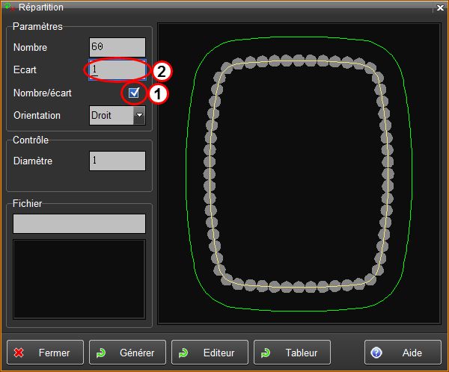Focus the Nombre field containing 60
The height and width of the screenshot is (372, 449).
point(117,47)
